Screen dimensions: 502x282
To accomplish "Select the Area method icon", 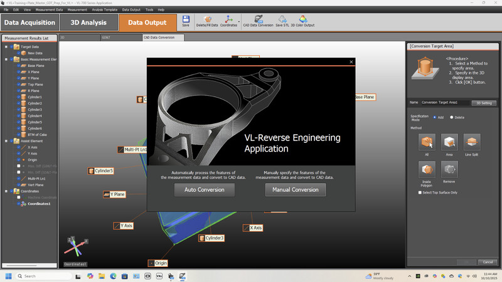I will [x=449, y=142].
